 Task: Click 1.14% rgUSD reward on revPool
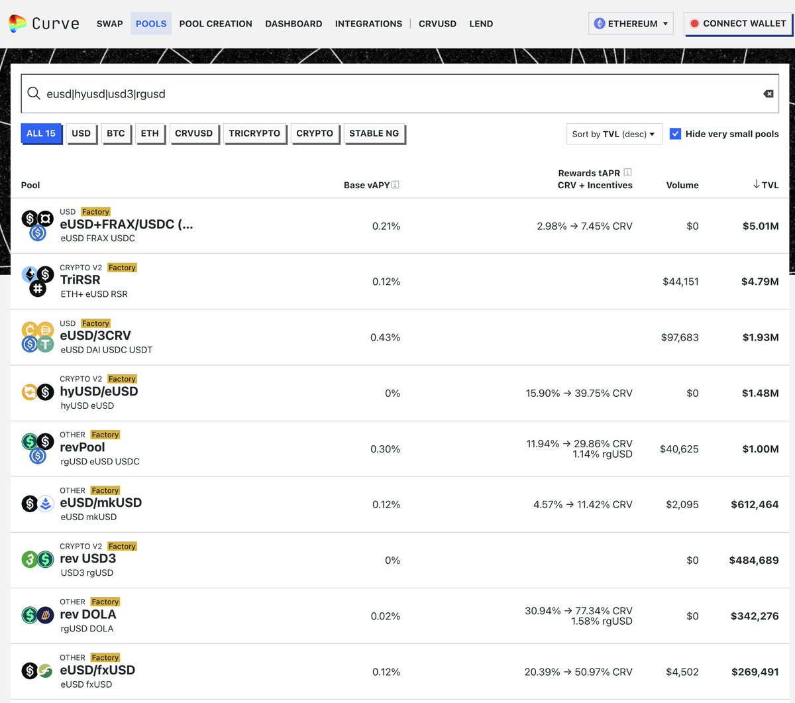(602, 454)
